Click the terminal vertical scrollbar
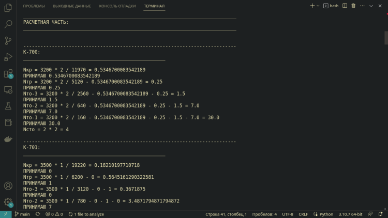388x218 pixels. click(385, 39)
